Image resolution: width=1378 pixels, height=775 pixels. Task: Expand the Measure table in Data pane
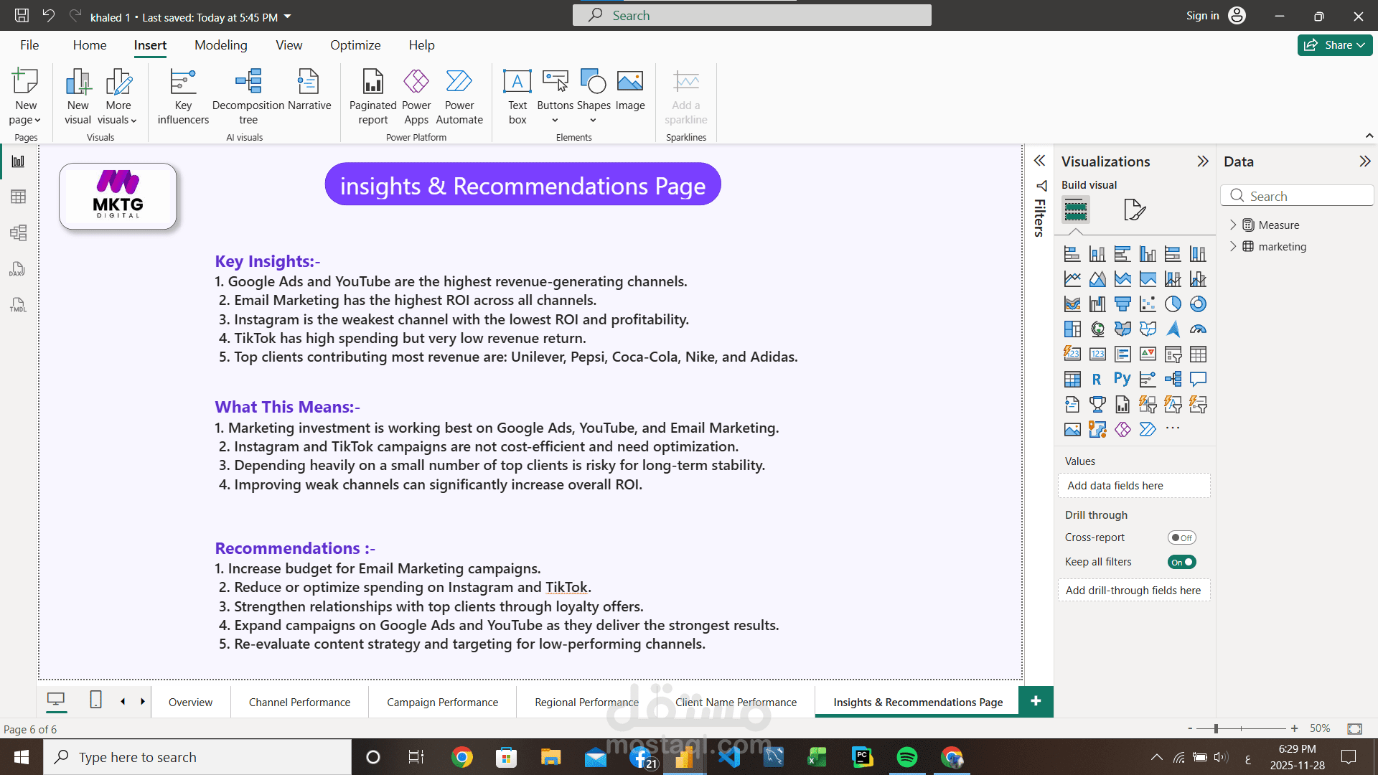pos(1233,225)
